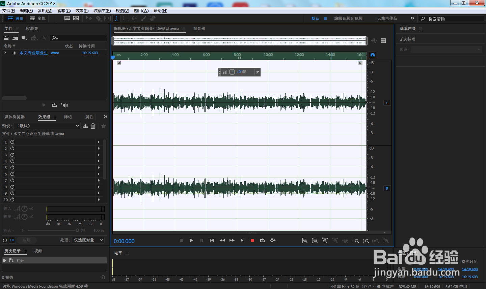Screen dimensions: 486x289
Task: Switch to the 标记 tab
Action: click(x=68, y=117)
